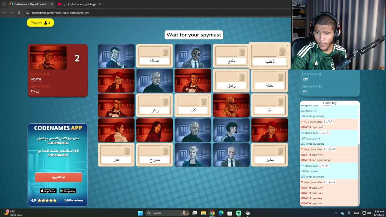
Task: Open the Google Play download badge
Action: tap(68, 191)
